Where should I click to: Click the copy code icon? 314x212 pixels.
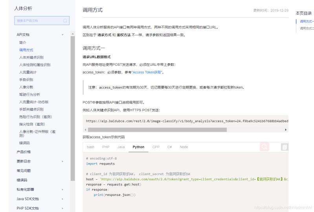pyautogui.click(x=285, y=147)
